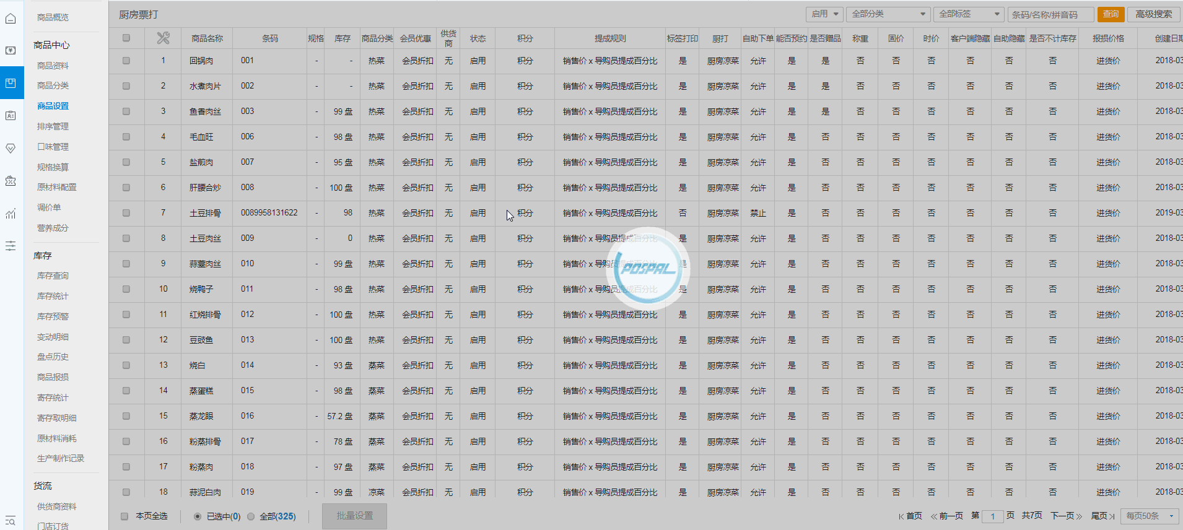Click the 高级搜索 button
The width and height of the screenshot is (1183, 530).
[1153, 14]
